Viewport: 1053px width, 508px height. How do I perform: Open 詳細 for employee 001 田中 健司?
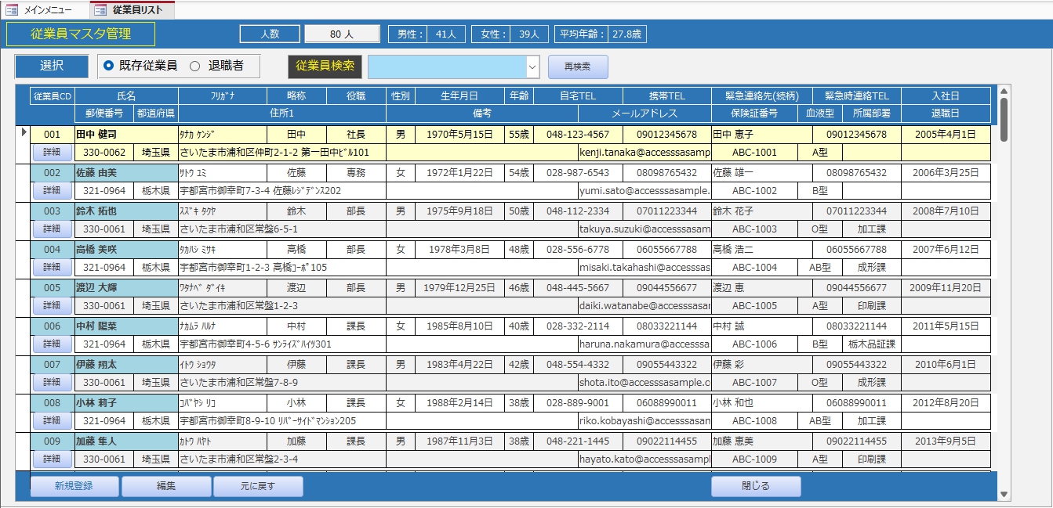pos(52,153)
